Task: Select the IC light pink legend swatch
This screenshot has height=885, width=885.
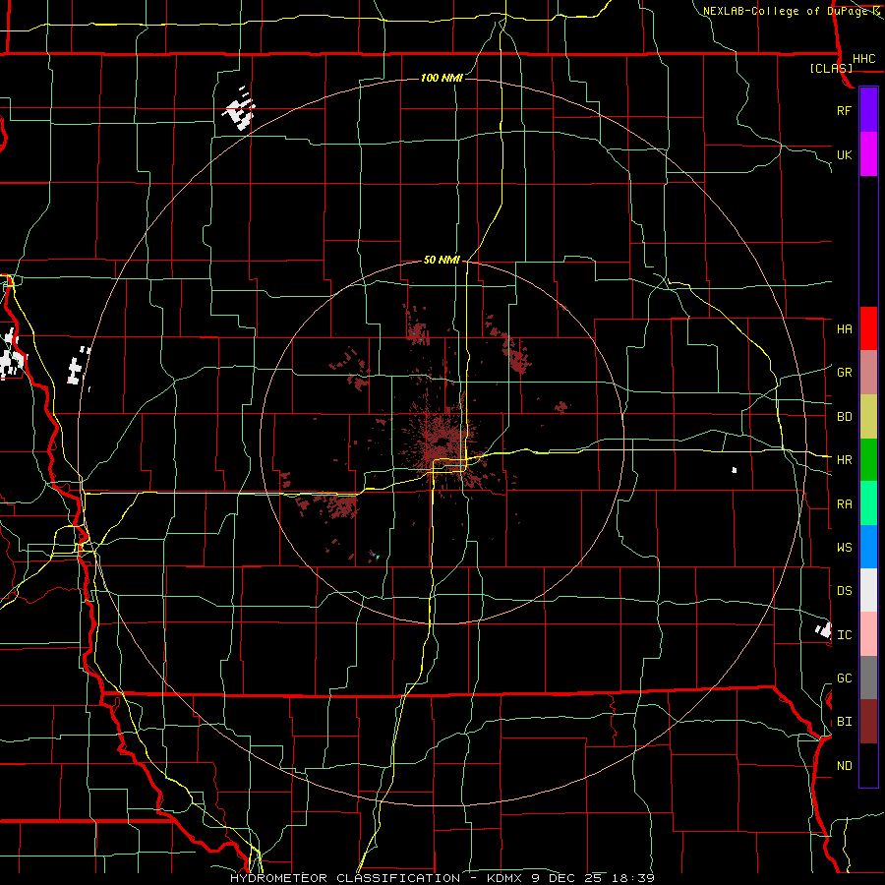Action: [868, 634]
